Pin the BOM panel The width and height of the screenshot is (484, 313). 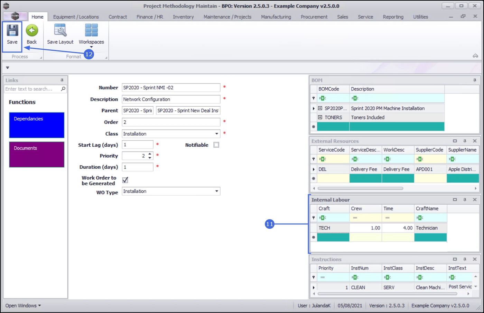475,80
